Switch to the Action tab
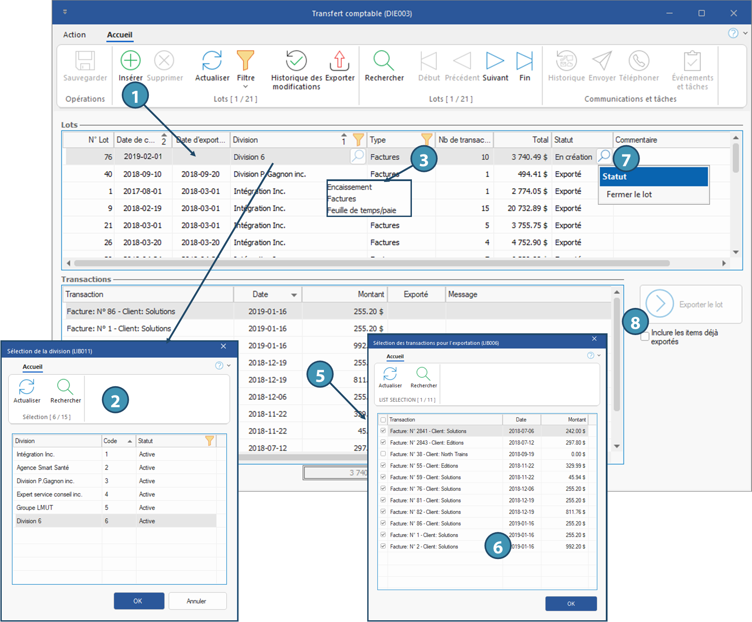Screen dimensions: 752x622 pyautogui.click(x=74, y=35)
